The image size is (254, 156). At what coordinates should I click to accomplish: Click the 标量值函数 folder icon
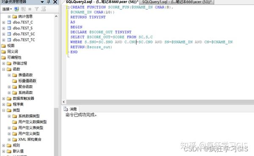click(x=14, y=81)
